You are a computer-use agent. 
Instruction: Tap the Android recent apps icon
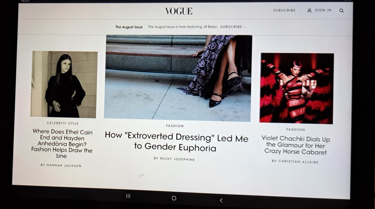pos(128,196)
